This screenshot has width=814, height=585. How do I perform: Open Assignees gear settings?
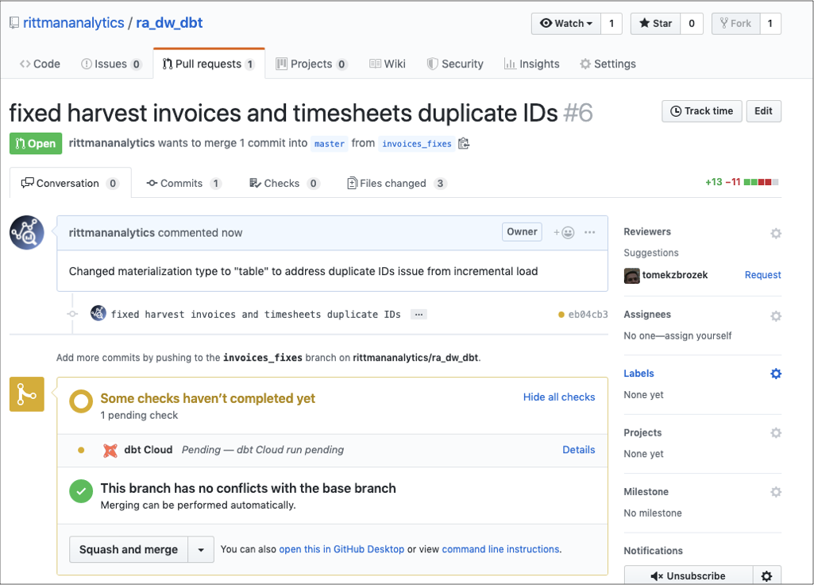click(776, 316)
